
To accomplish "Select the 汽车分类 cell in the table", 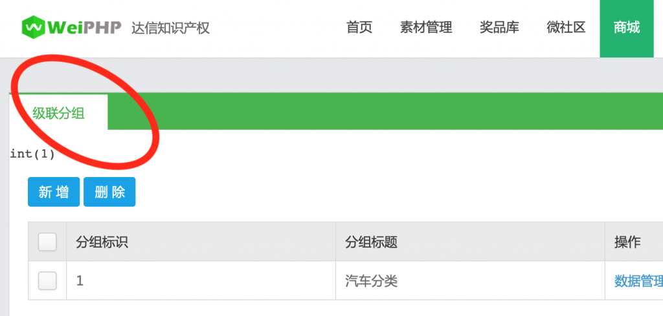I will click(x=372, y=281).
